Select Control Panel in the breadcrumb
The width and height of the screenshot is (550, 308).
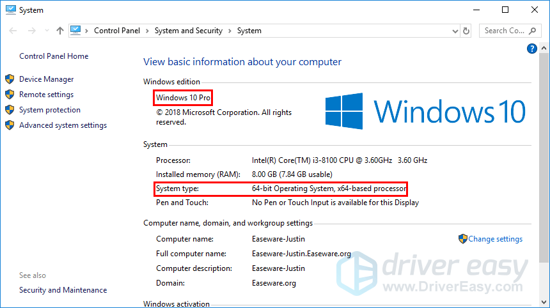tap(117, 31)
